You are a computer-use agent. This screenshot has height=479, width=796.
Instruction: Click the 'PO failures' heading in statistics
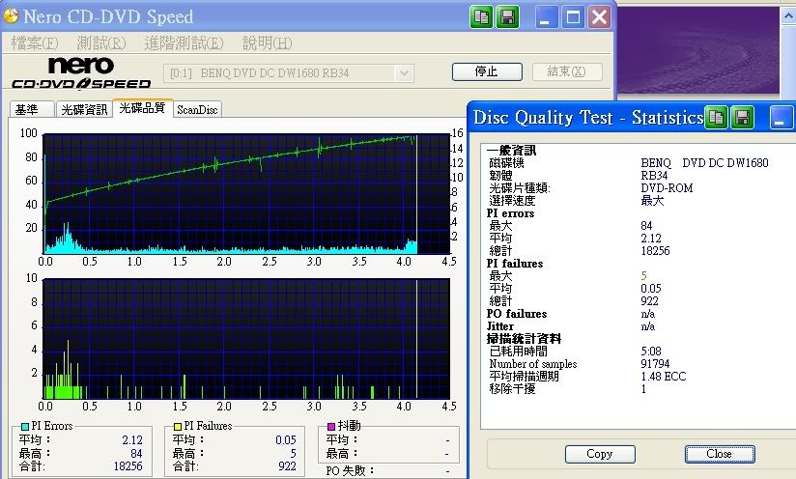[517, 314]
